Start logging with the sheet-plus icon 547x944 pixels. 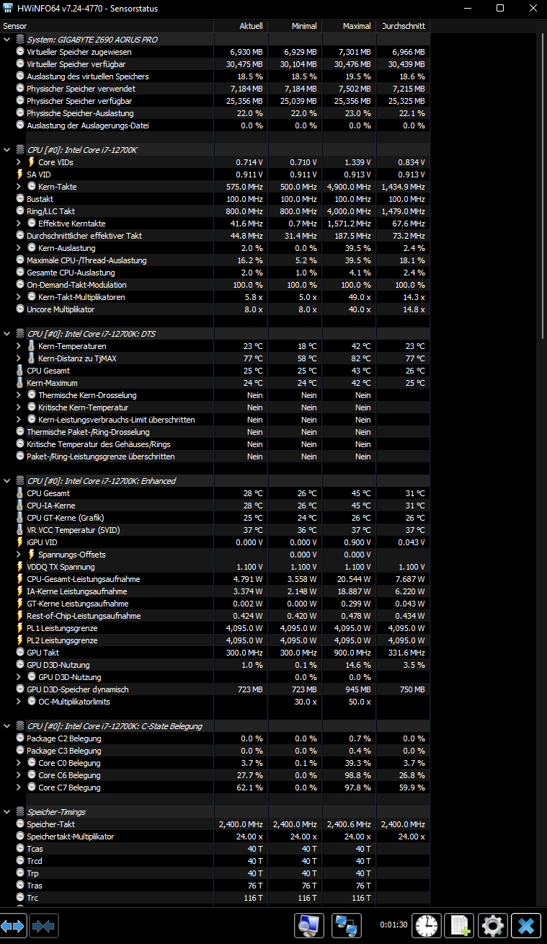[459, 925]
